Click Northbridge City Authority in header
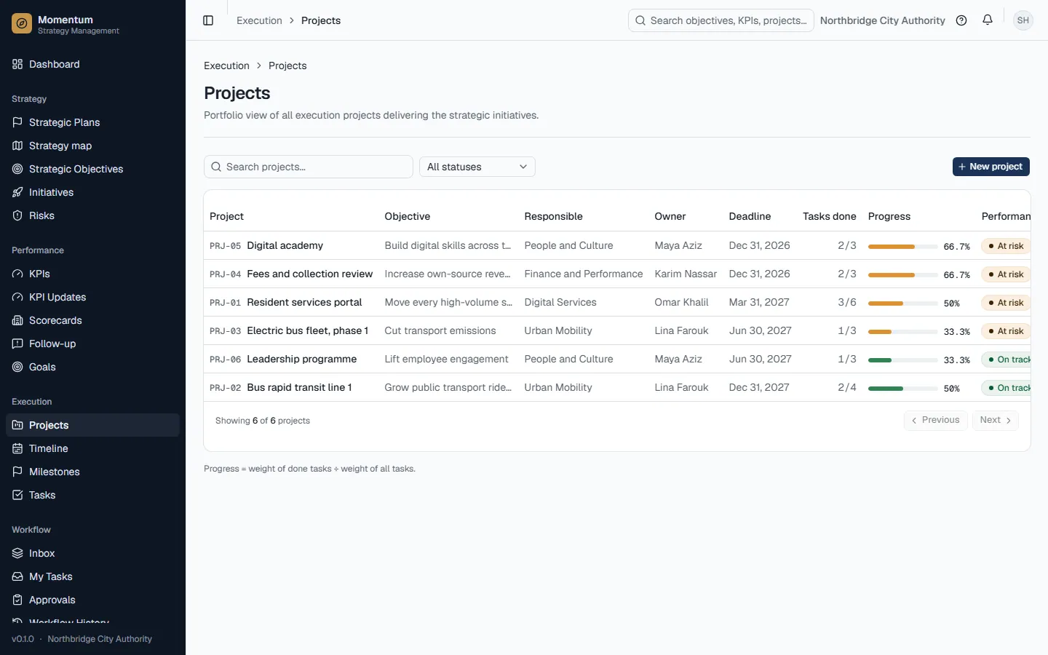The height and width of the screenshot is (655, 1048). tap(882, 20)
